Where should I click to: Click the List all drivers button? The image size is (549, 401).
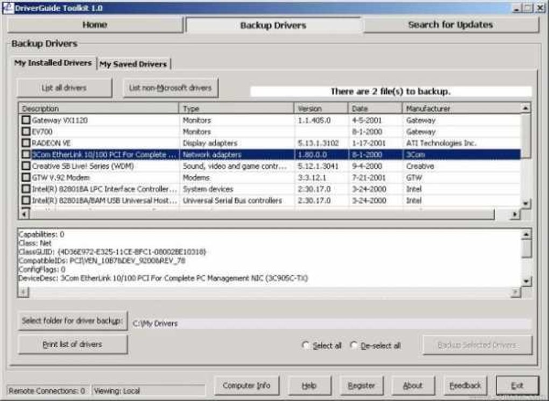click(x=64, y=88)
